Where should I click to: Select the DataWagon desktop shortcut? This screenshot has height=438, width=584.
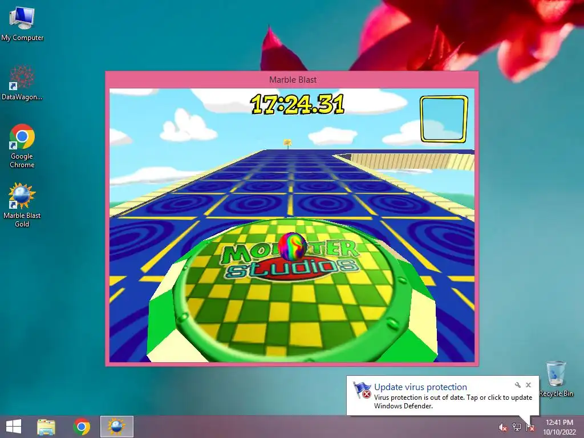pos(22,83)
